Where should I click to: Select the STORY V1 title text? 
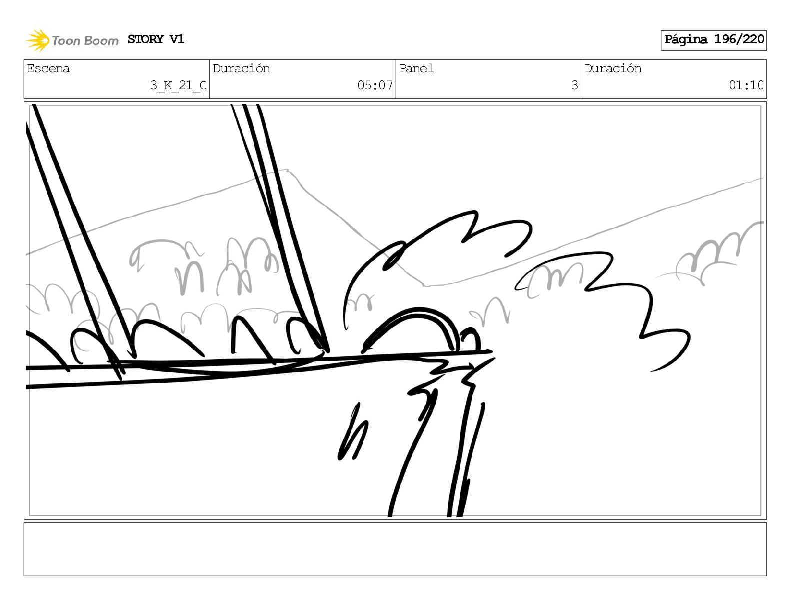156,39
